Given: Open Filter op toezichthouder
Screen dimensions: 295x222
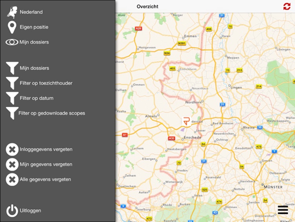Looking at the screenshot, I should coord(46,83).
